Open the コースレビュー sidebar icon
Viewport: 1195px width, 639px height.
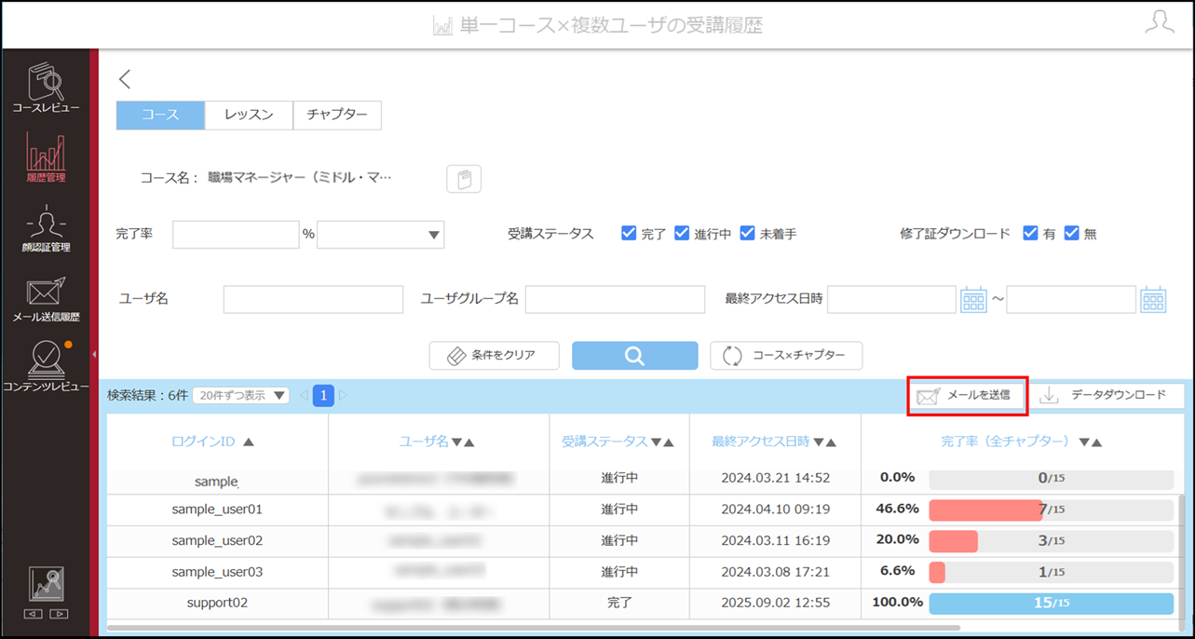(46, 88)
